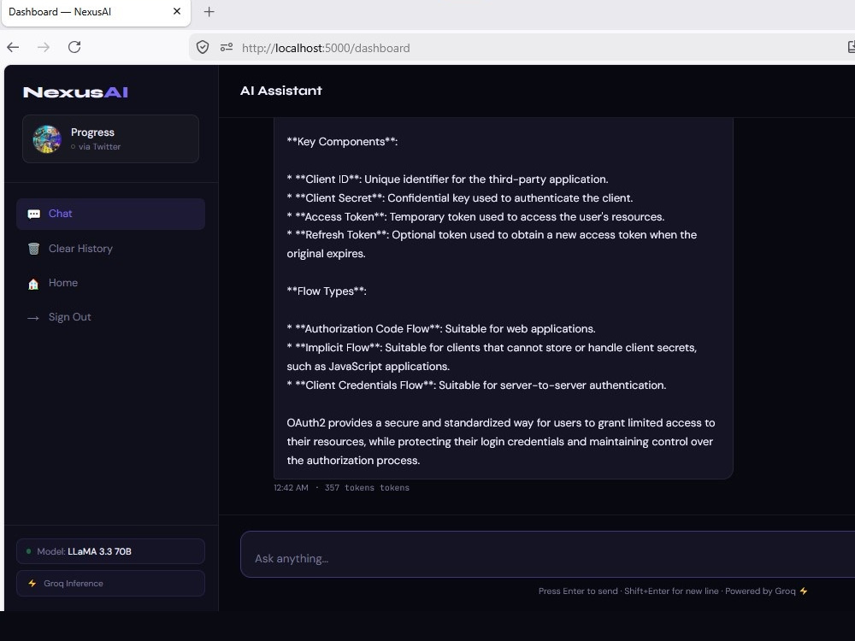The width and height of the screenshot is (855, 641).
Task: Click the '**Key Components**:' line
Action: coord(343,142)
